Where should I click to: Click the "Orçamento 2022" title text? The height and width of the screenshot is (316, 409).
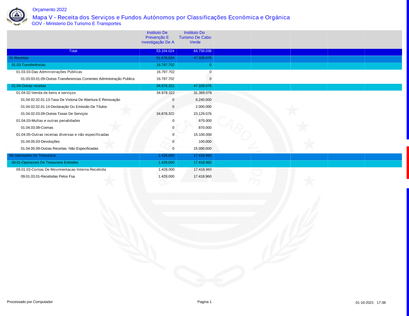pyautogui.click(x=49, y=9)
